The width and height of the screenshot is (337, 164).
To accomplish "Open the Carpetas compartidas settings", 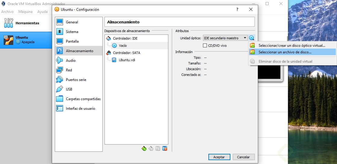I will point(79,99).
